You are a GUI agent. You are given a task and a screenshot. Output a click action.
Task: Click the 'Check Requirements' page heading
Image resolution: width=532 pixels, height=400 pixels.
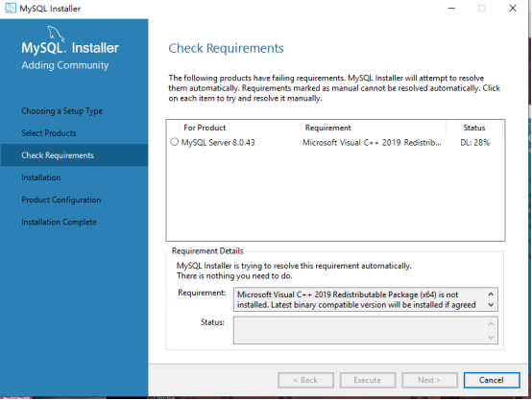(226, 48)
